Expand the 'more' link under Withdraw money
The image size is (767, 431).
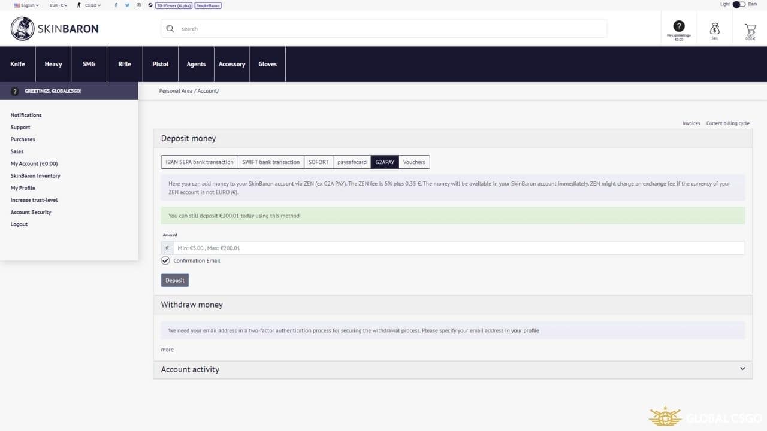click(167, 350)
